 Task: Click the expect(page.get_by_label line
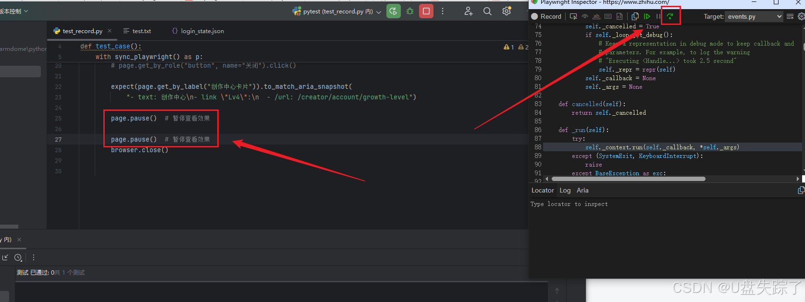pos(232,86)
